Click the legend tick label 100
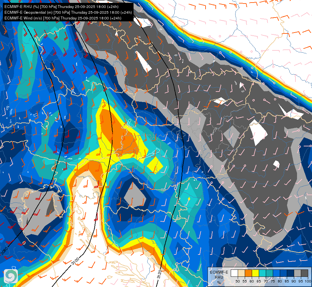This screenshot has height=287, width=312. 308,282
